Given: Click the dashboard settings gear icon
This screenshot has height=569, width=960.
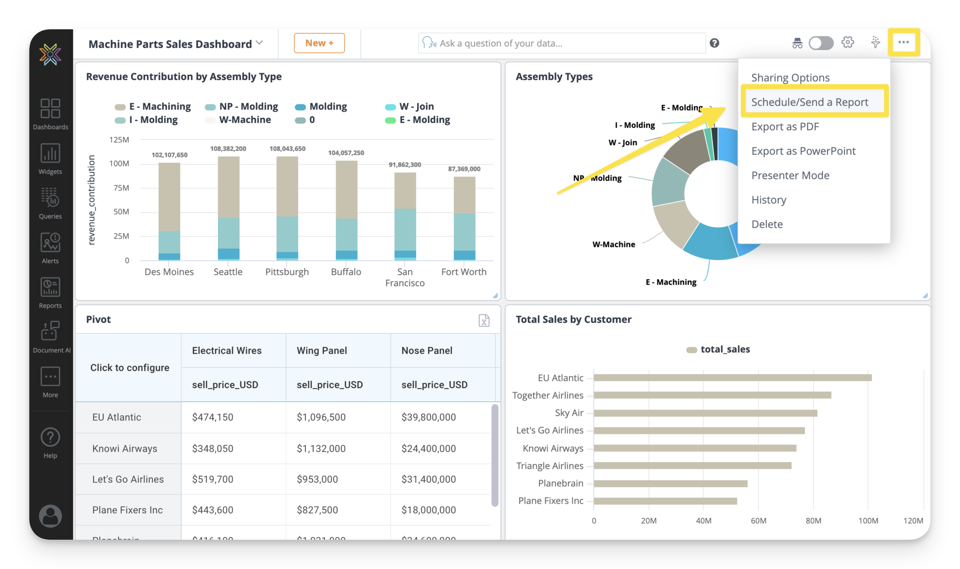Looking at the screenshot, I should 847,43.
